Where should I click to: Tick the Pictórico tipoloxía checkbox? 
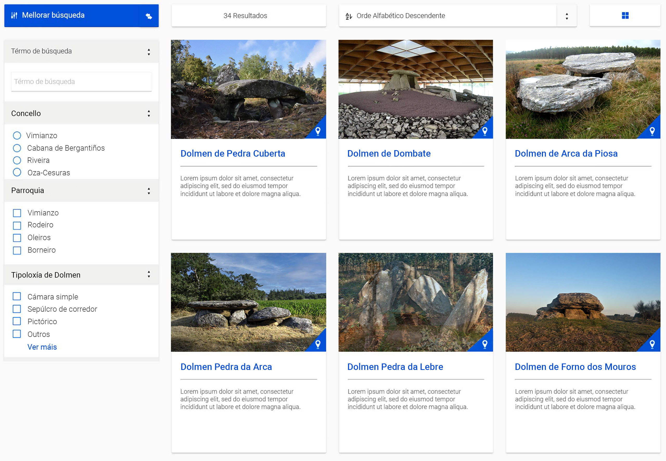point(17,321)
